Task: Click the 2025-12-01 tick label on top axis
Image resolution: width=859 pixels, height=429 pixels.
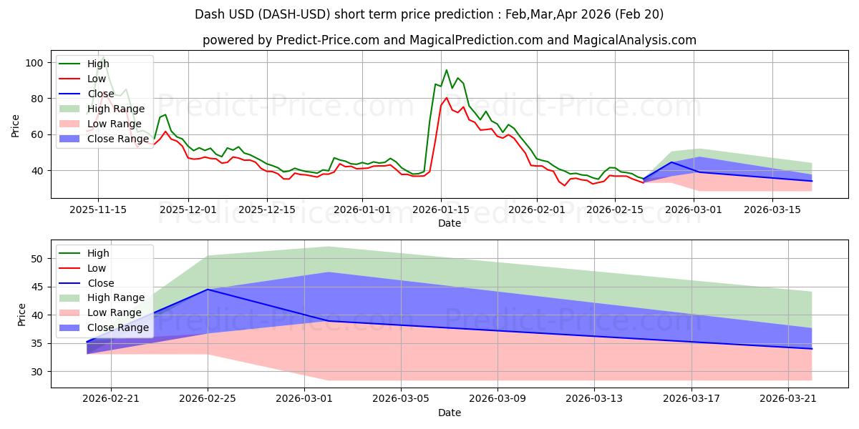Action: [188, 209]
